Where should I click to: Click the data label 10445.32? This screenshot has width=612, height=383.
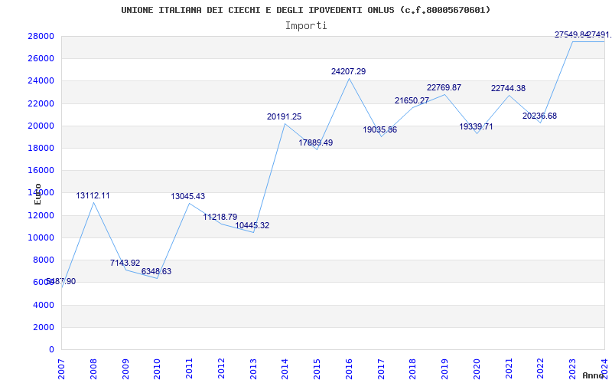click(x=252, y=225)
